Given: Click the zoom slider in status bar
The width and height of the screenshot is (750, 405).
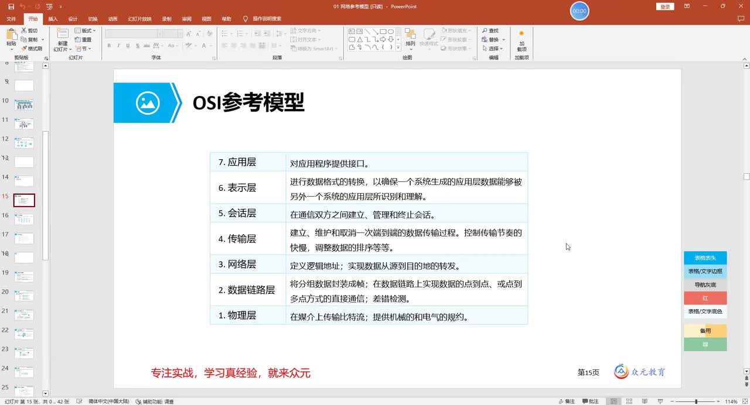Looking at the screenshot, I should 696,401.
